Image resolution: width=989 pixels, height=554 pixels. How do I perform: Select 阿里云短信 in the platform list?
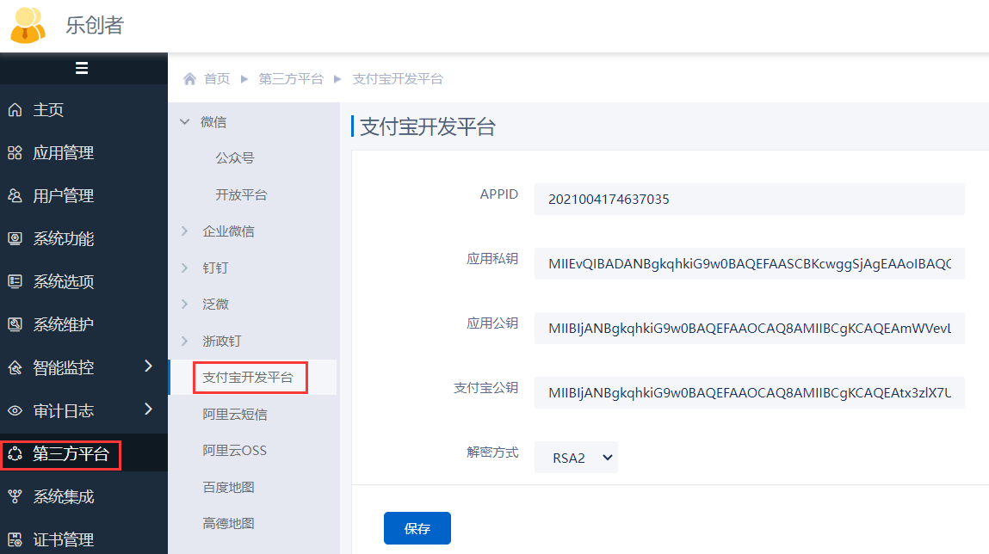click(x=235, y=415)
